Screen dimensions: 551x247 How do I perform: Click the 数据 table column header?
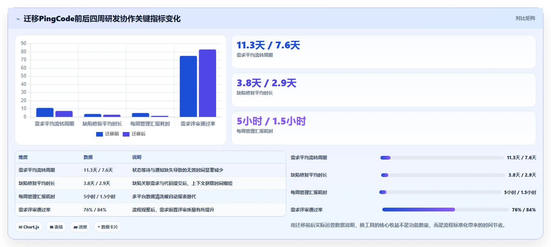pyautogui.click(x=88, y=157)
